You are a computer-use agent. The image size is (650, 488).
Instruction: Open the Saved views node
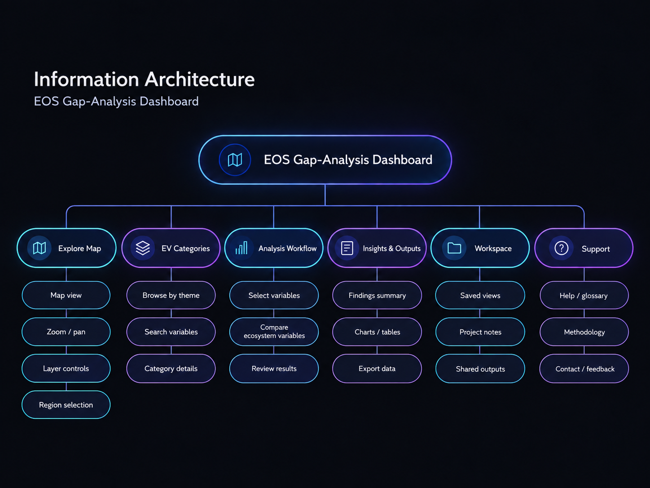click(x=480, y=295)
